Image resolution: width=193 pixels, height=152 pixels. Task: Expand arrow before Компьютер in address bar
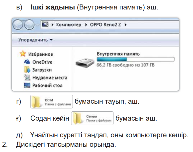pos(52,25)
